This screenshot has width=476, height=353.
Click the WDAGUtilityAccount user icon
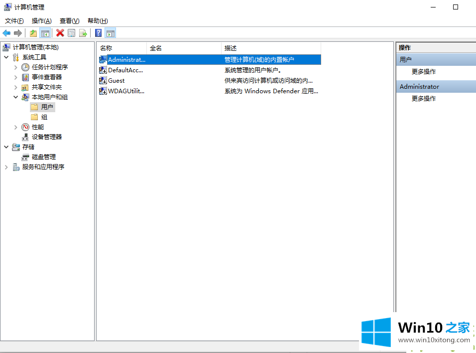[x=103, y=91]
